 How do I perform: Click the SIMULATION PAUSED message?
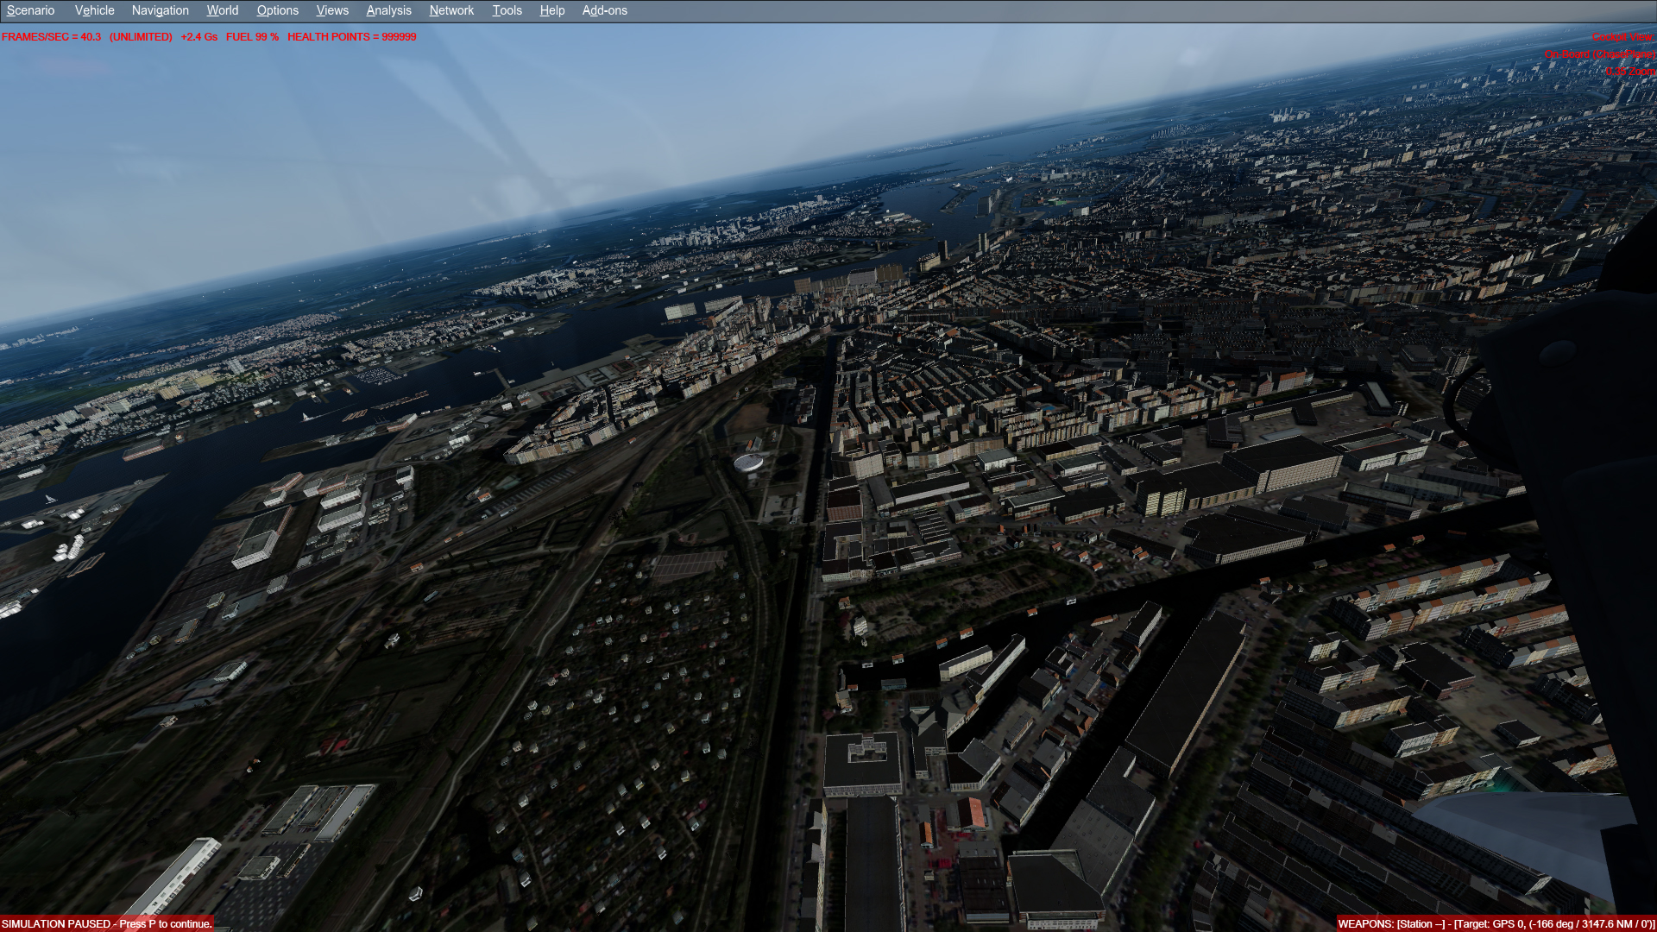pos(106,923)
